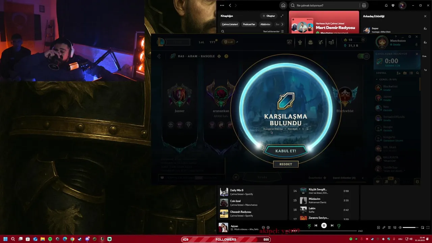Play track Küçük Sevgili in list
Image resolution: width=432 pixels, height=243 pixels.
(x=324, y=191)
